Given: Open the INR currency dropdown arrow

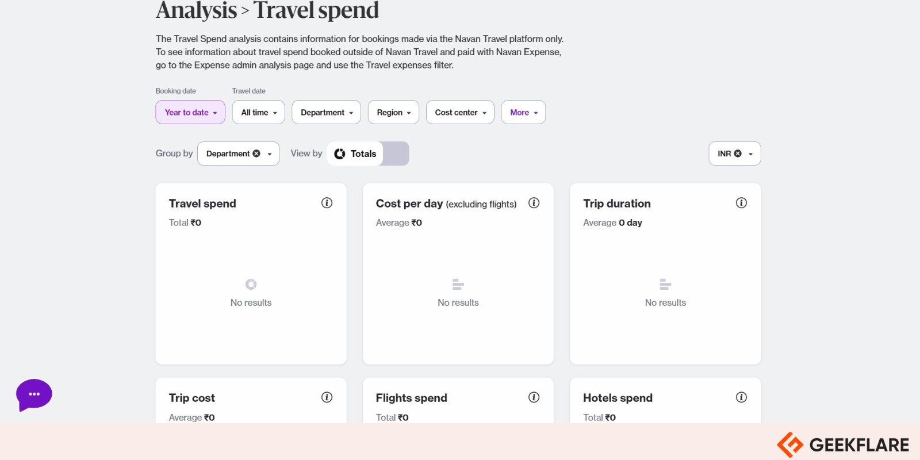Looking at the screenshot, I should tap(750, 154).
